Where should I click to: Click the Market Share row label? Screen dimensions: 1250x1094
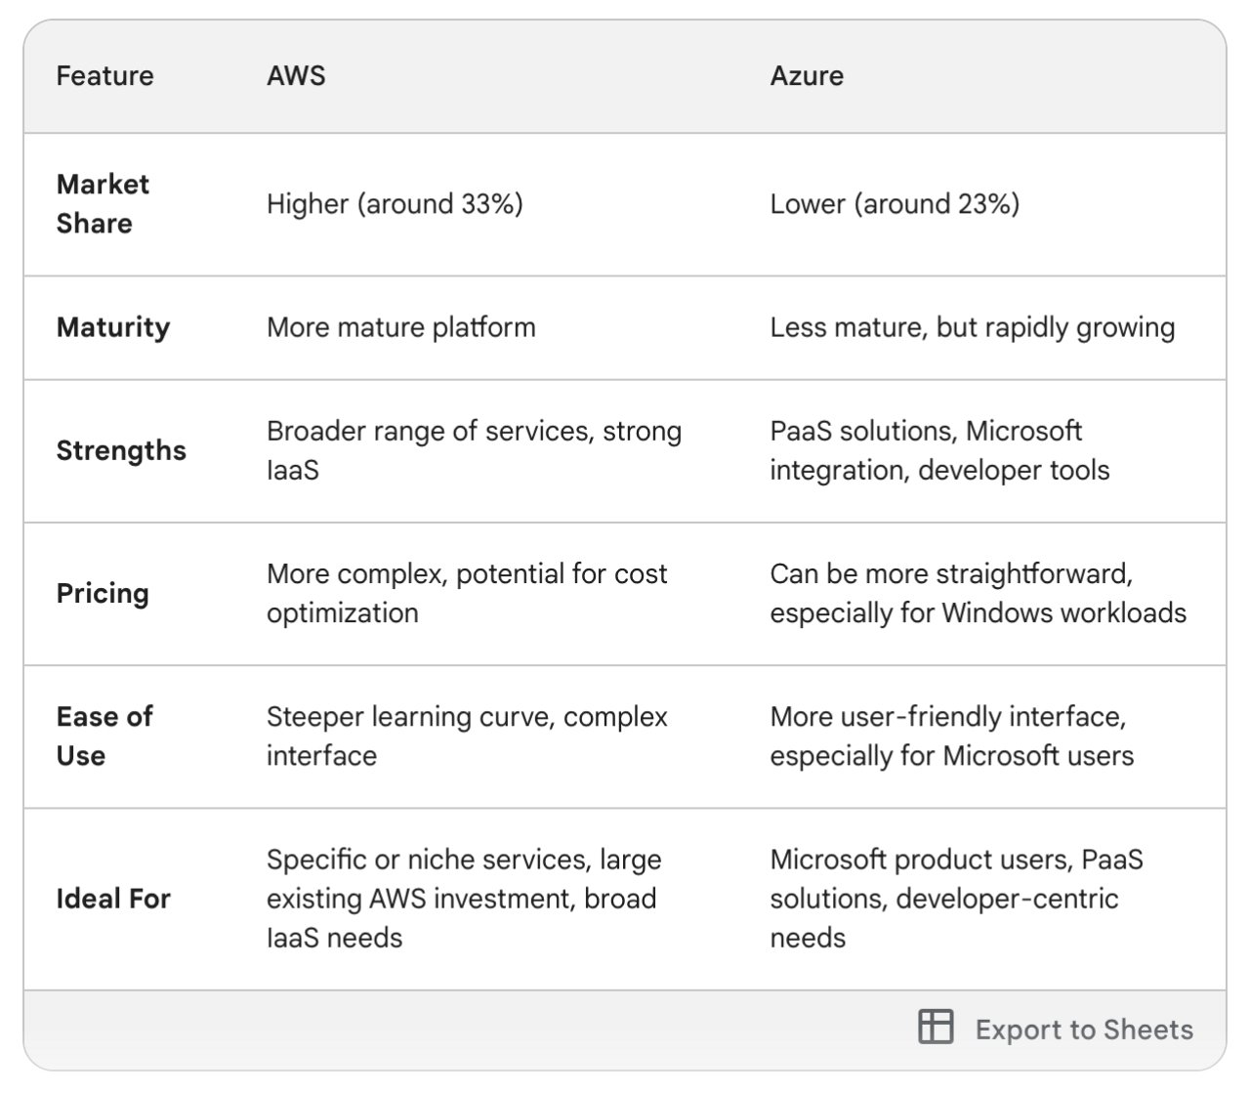click(103, 204)
